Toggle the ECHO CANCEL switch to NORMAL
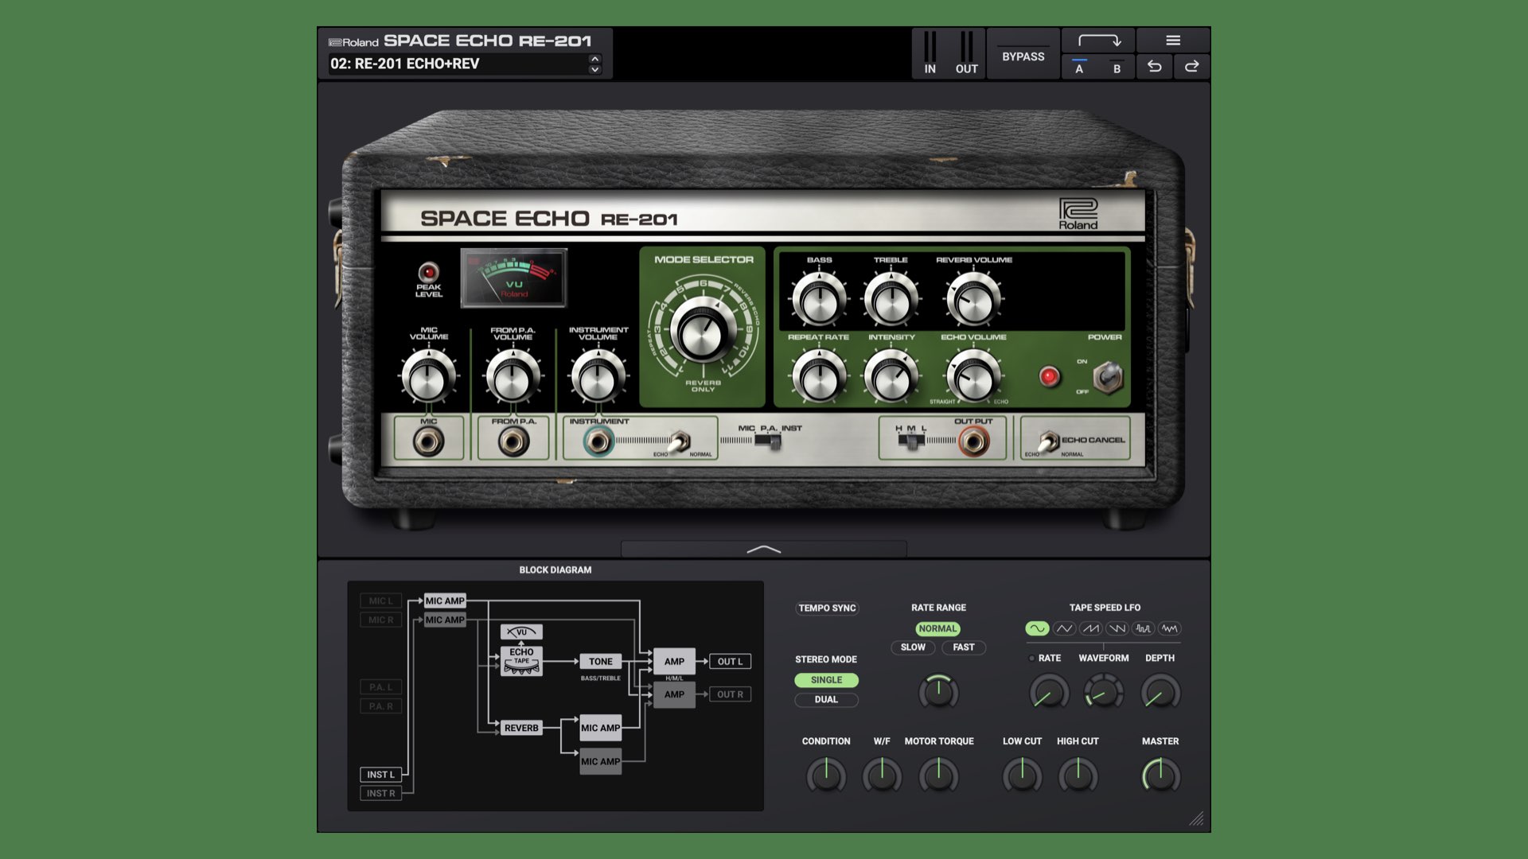 1049,440
